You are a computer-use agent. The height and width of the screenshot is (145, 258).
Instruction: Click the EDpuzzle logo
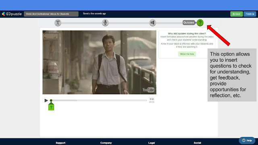[12, 14]
